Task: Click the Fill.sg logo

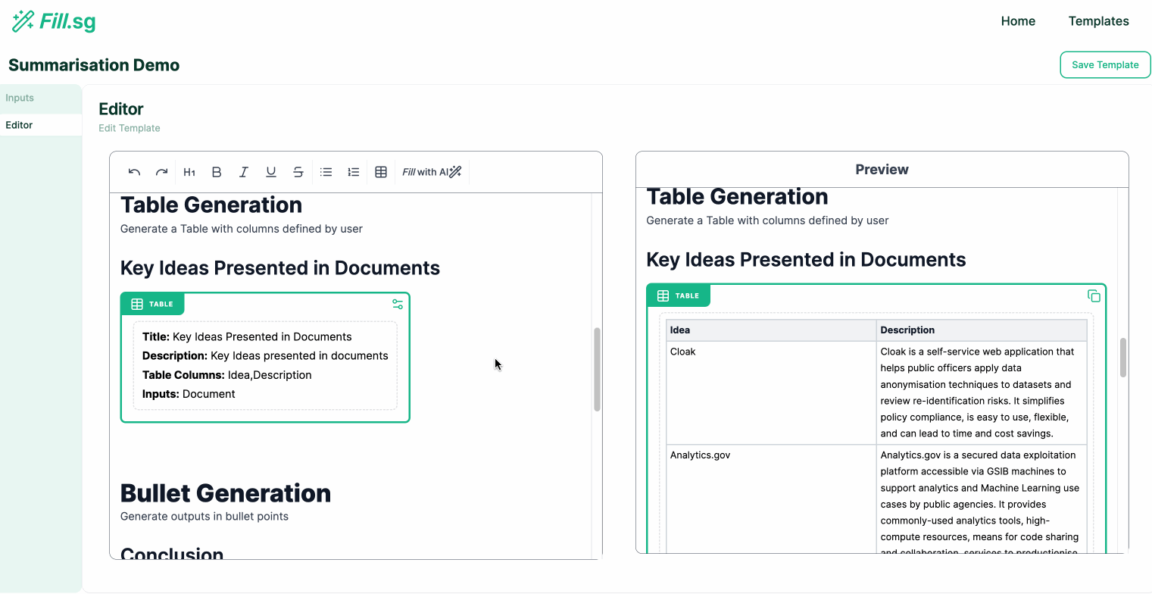Action: click(x=54, y=21)
